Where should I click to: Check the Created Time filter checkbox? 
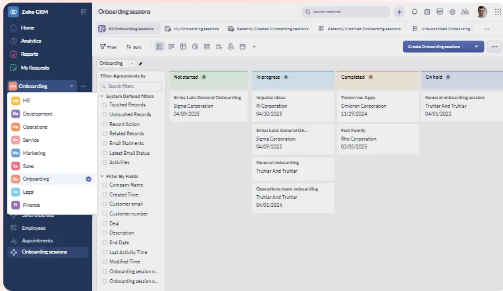pyautogui.click(x=104, y=194)
